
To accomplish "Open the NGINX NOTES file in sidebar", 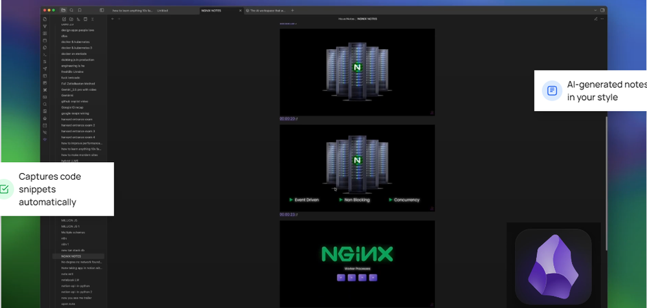I will (71, 256).
